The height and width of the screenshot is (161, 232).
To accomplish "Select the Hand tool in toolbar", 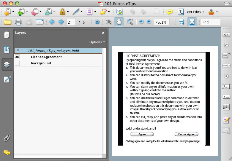I will click(x=119, y=22).
